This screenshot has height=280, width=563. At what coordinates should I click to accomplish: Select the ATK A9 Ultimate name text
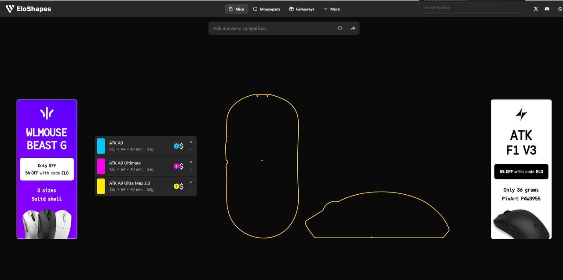tap(125, 163)
